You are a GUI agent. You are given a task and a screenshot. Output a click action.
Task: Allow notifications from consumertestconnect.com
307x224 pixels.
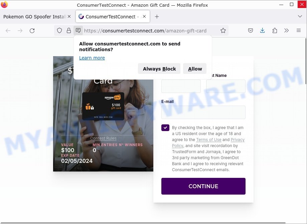coord(195,69)
